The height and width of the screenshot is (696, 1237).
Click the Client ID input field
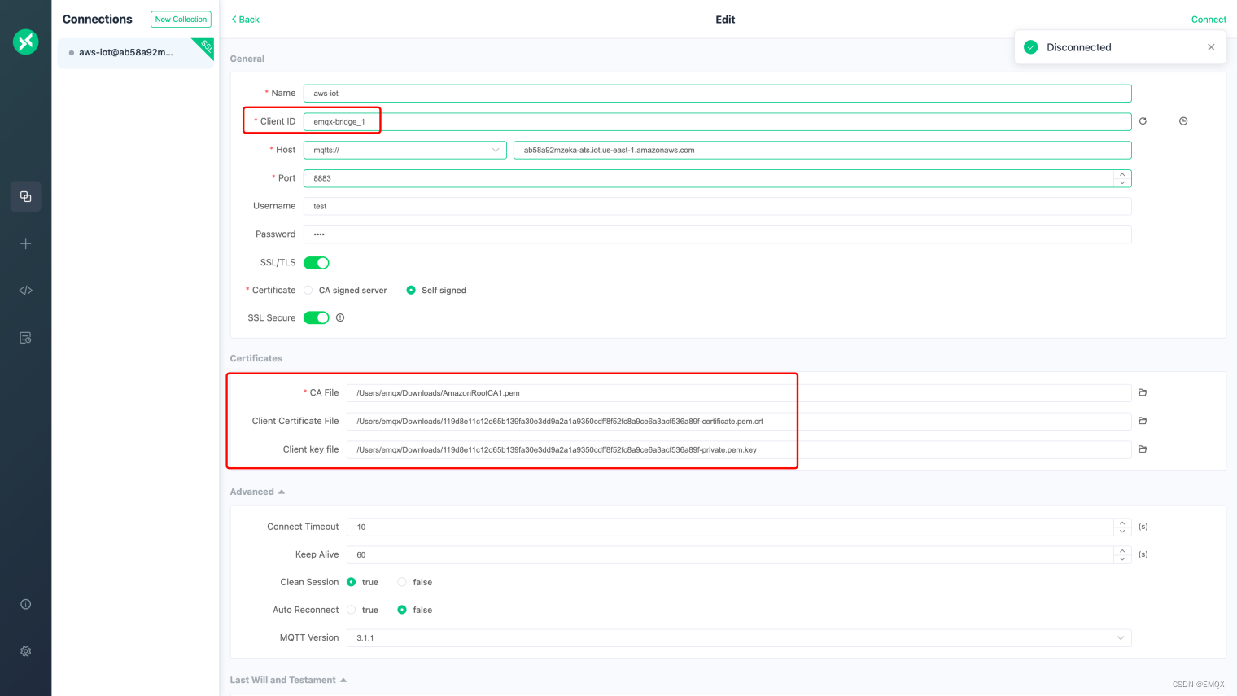[717, 122]
